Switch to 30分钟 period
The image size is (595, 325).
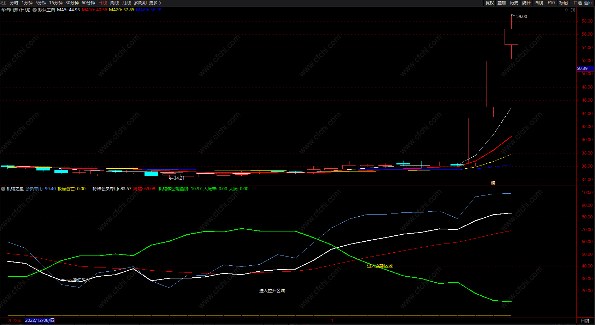point(72,3)
